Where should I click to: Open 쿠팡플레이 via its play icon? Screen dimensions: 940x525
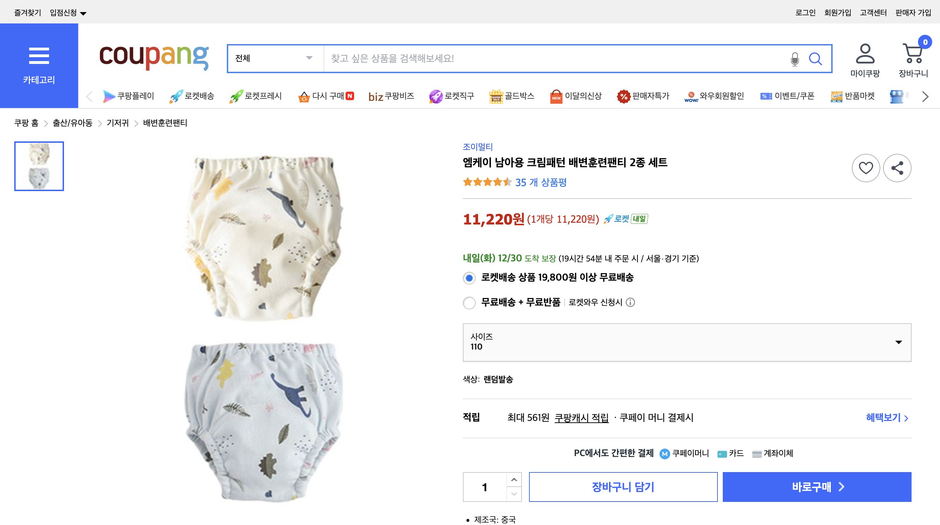tap(108, 96)
